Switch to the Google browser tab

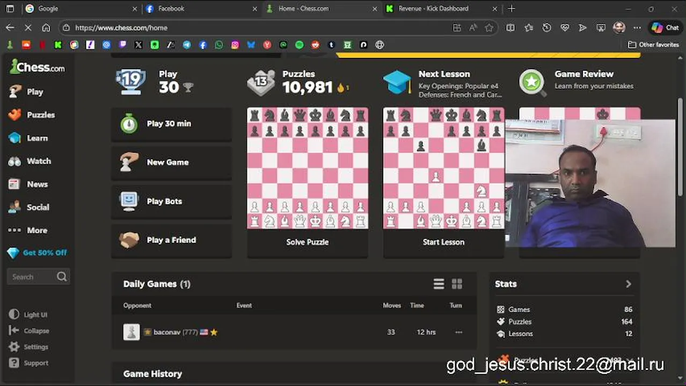pyautogui.click(x=81, y=9)
